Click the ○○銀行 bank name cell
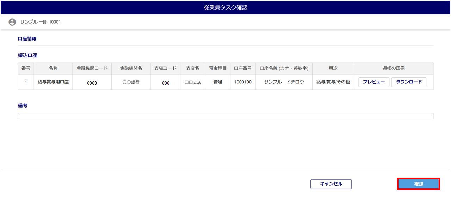 pyautogui.click(x=131, y=82)
